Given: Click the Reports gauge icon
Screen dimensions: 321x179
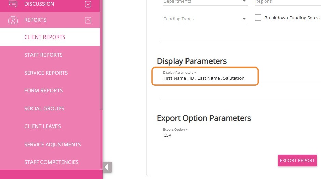Looking at the screenshot, I should tap(13, 20).
